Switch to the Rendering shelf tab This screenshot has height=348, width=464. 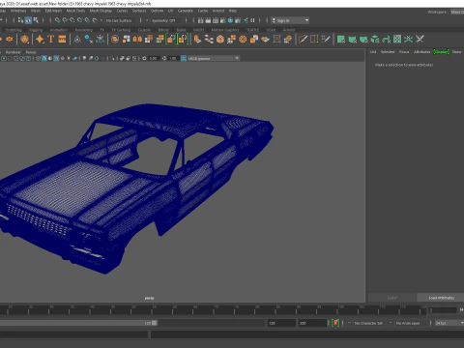[x=84, y=30]
